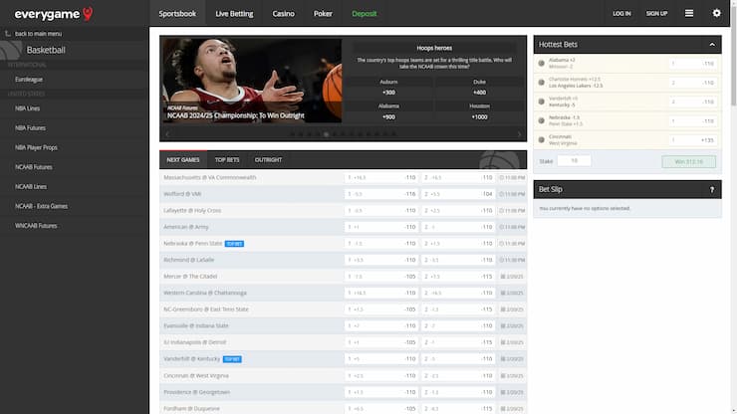Click the everygame logo

click(x=53, y=14)
